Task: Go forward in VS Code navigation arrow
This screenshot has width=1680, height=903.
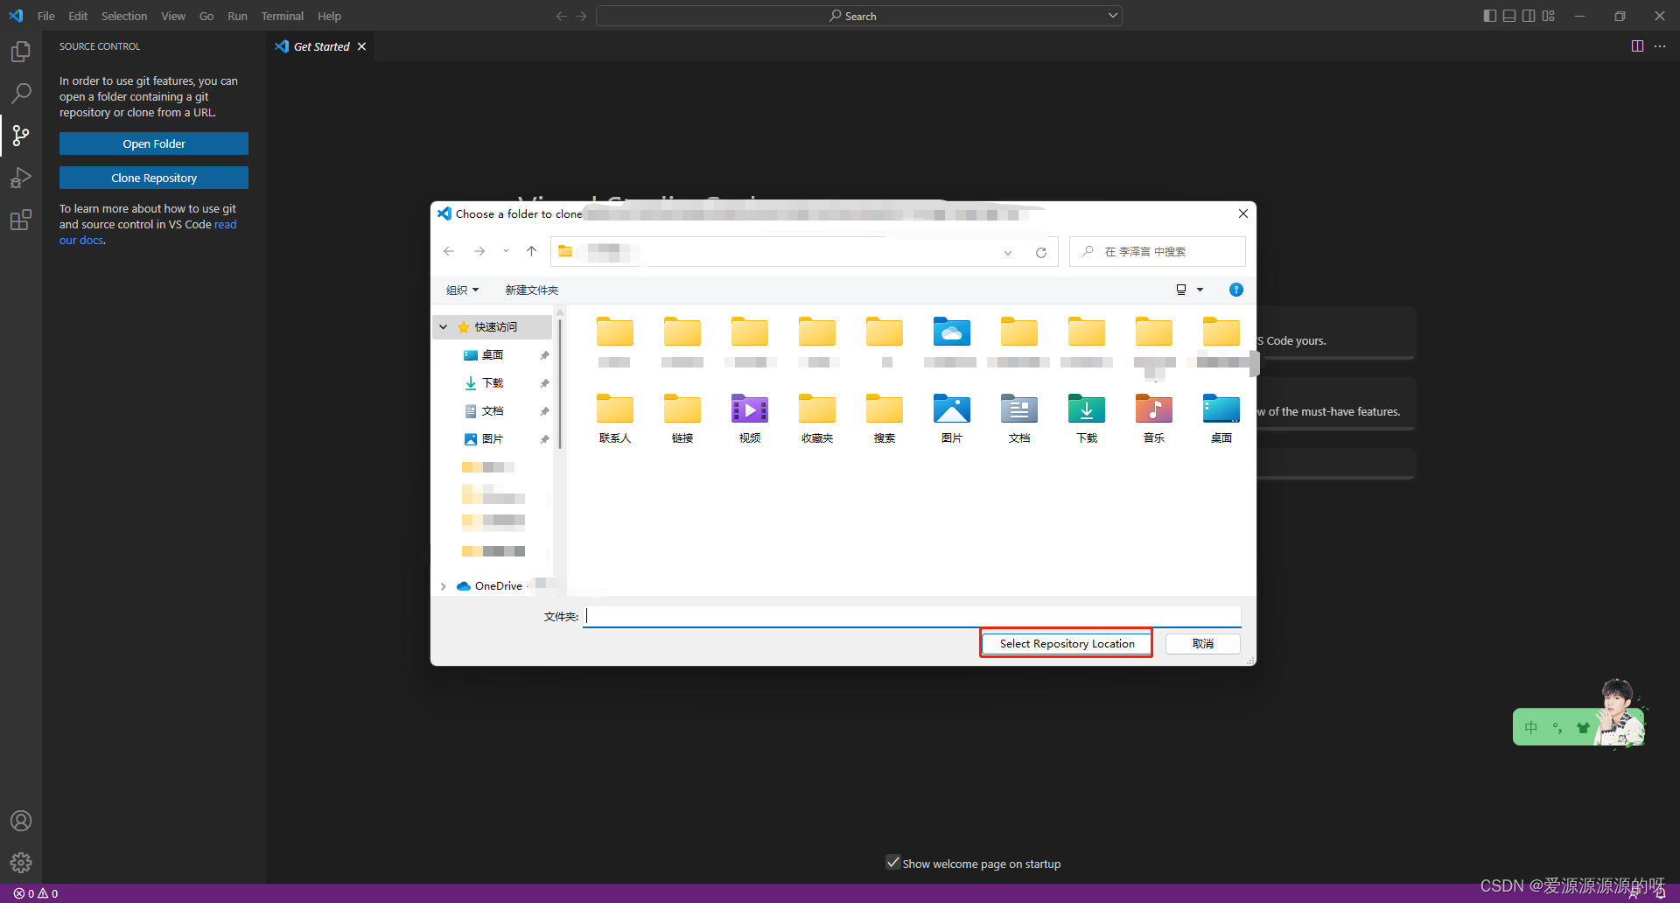Action: pyautogui.click(x=582, y=16)
